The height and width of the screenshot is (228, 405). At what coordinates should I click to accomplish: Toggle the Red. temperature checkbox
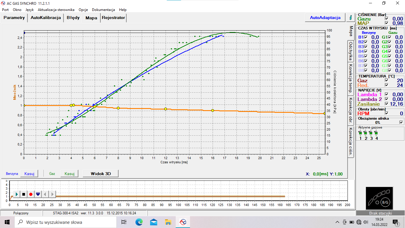click(x=387, y=85)
